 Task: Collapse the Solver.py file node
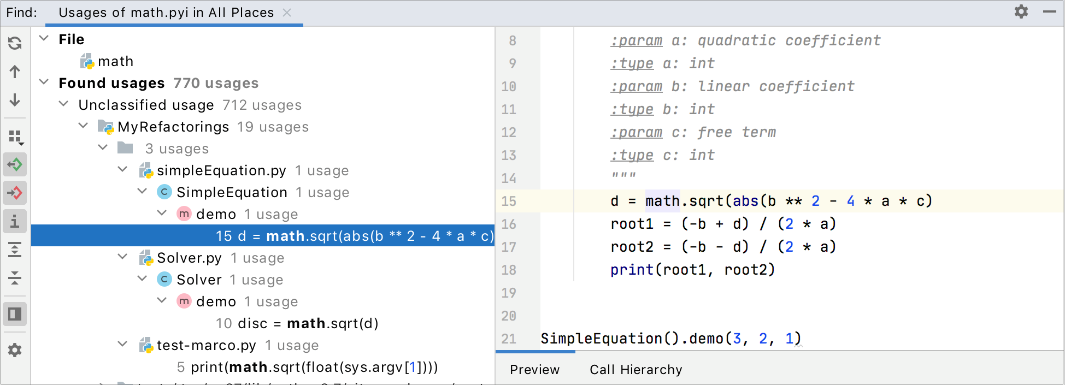pos(122,257)
